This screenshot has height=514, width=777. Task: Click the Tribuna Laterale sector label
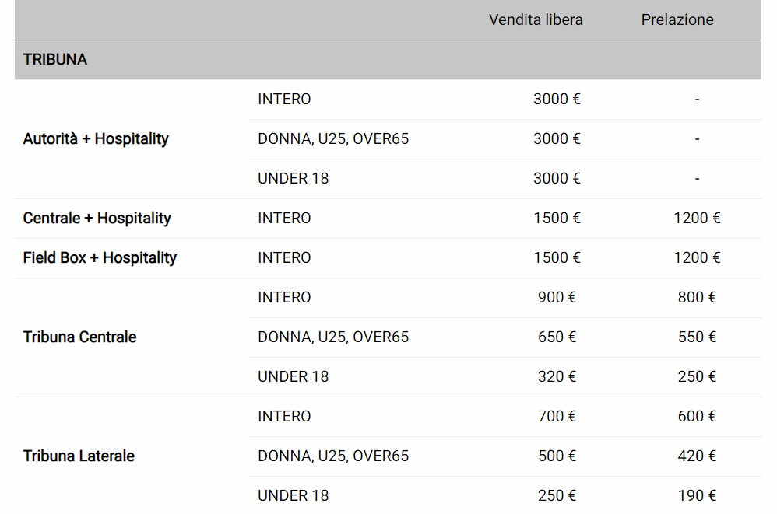79,456
